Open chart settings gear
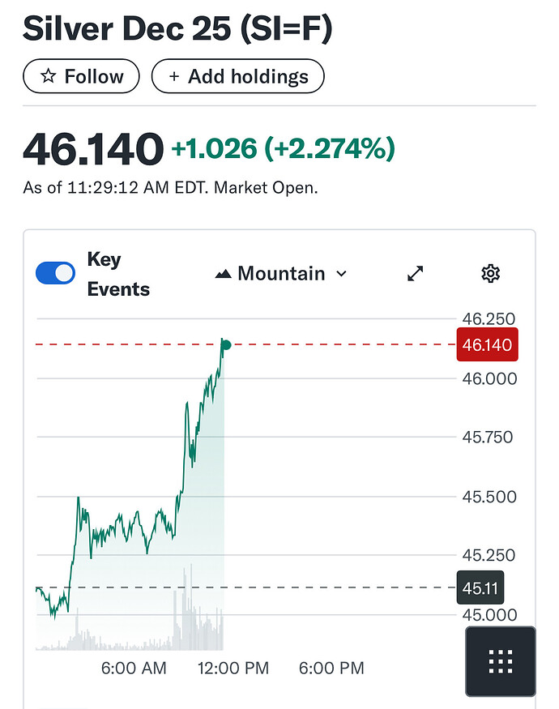559x709 pixels. (x=489, y=274)
